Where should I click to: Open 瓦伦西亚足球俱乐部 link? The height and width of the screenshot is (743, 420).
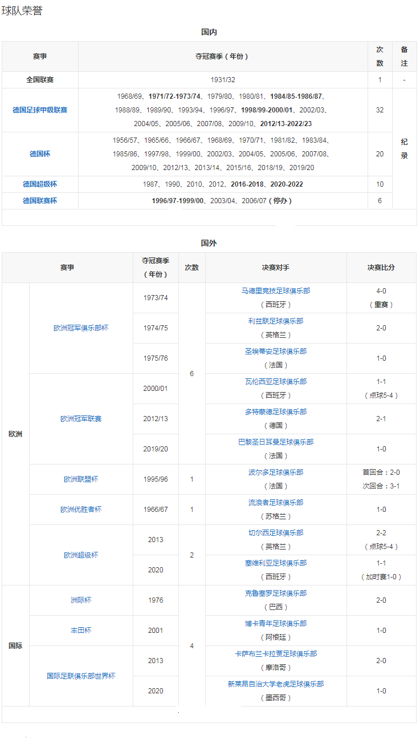click(x=276, y=382)
